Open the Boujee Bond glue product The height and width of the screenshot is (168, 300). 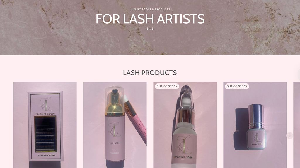pos(255,125)
